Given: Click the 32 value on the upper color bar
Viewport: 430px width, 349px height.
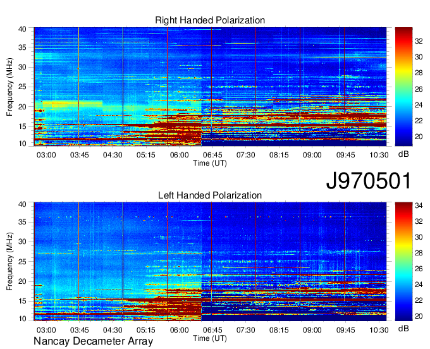Looking at the screenshot, I should pos(419,41).
